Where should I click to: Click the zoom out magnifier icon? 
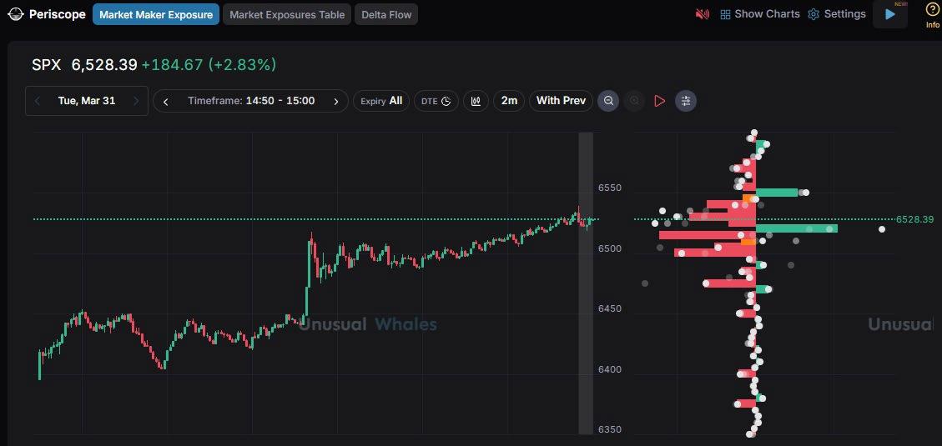[x=609, y=101]
